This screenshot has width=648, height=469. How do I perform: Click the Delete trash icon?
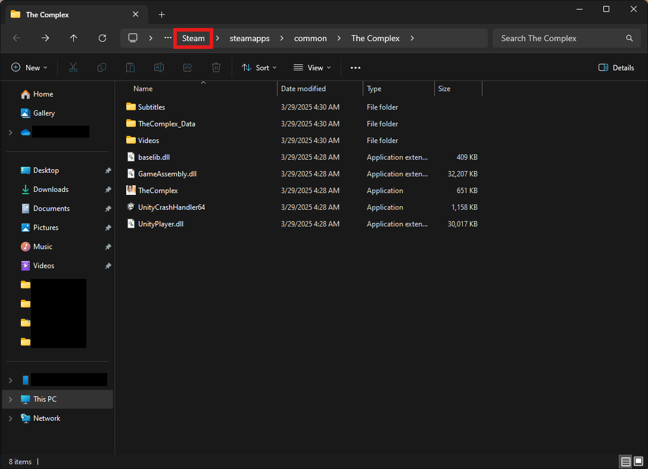point(216,67)
